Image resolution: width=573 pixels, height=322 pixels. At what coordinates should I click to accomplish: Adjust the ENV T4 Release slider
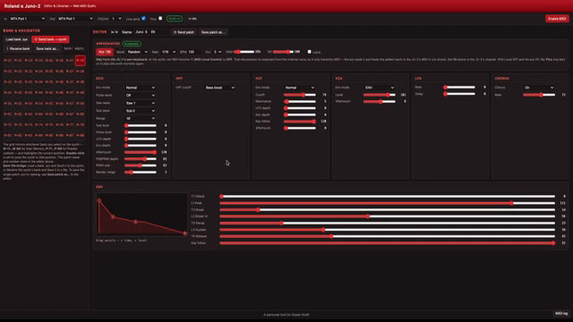click(388, 236)
